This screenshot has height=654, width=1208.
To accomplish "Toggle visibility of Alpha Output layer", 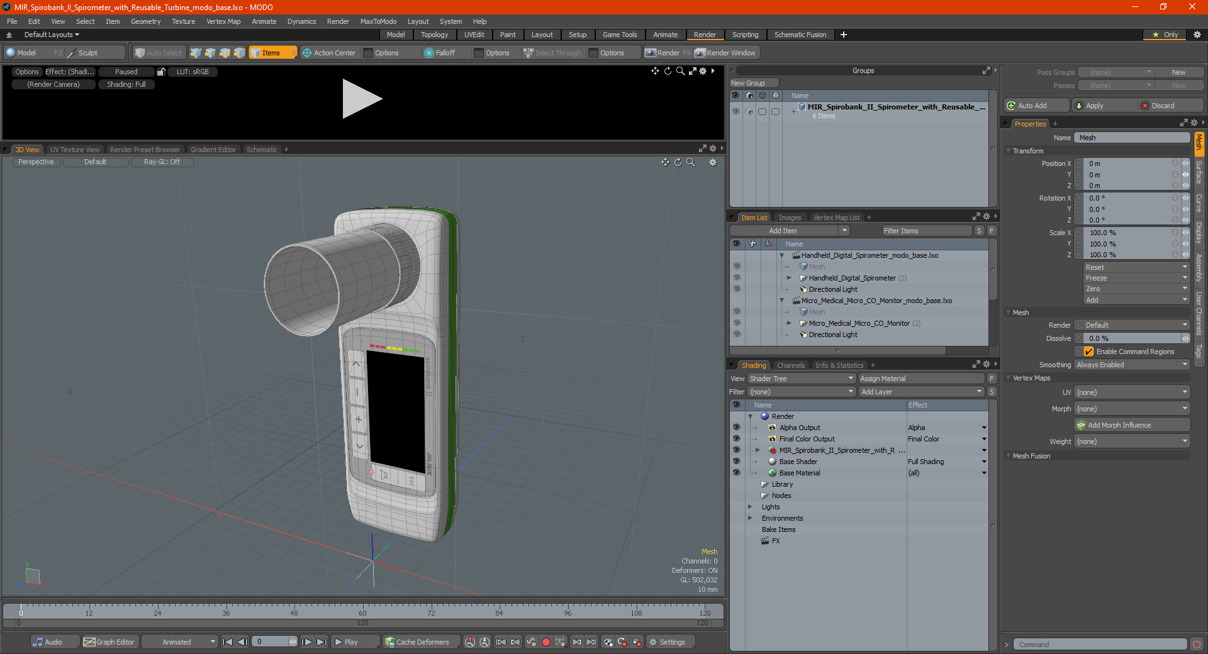I will 736,428.
